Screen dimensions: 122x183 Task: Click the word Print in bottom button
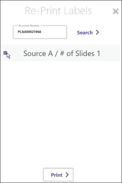pyautogui.click(x=57, y=175)
